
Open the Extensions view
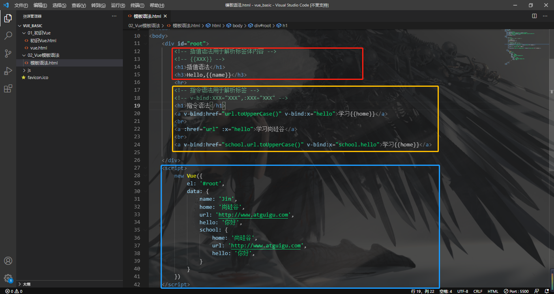(x=8, y=89)
